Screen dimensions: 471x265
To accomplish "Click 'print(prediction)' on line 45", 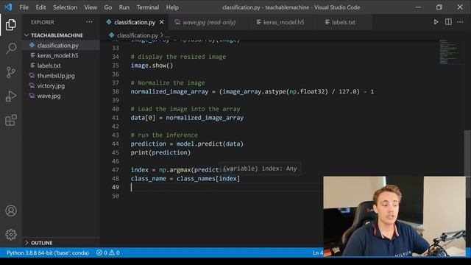I will click(x=160, y=152).
